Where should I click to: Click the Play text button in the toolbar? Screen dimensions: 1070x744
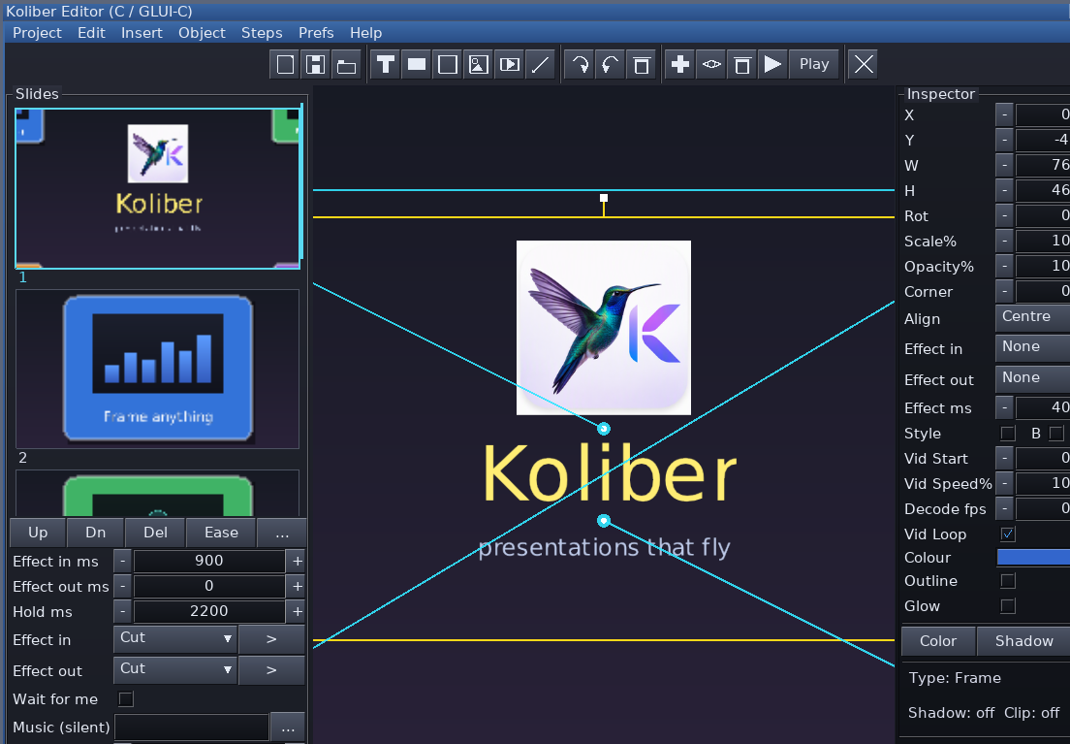[x=814, y=64]
